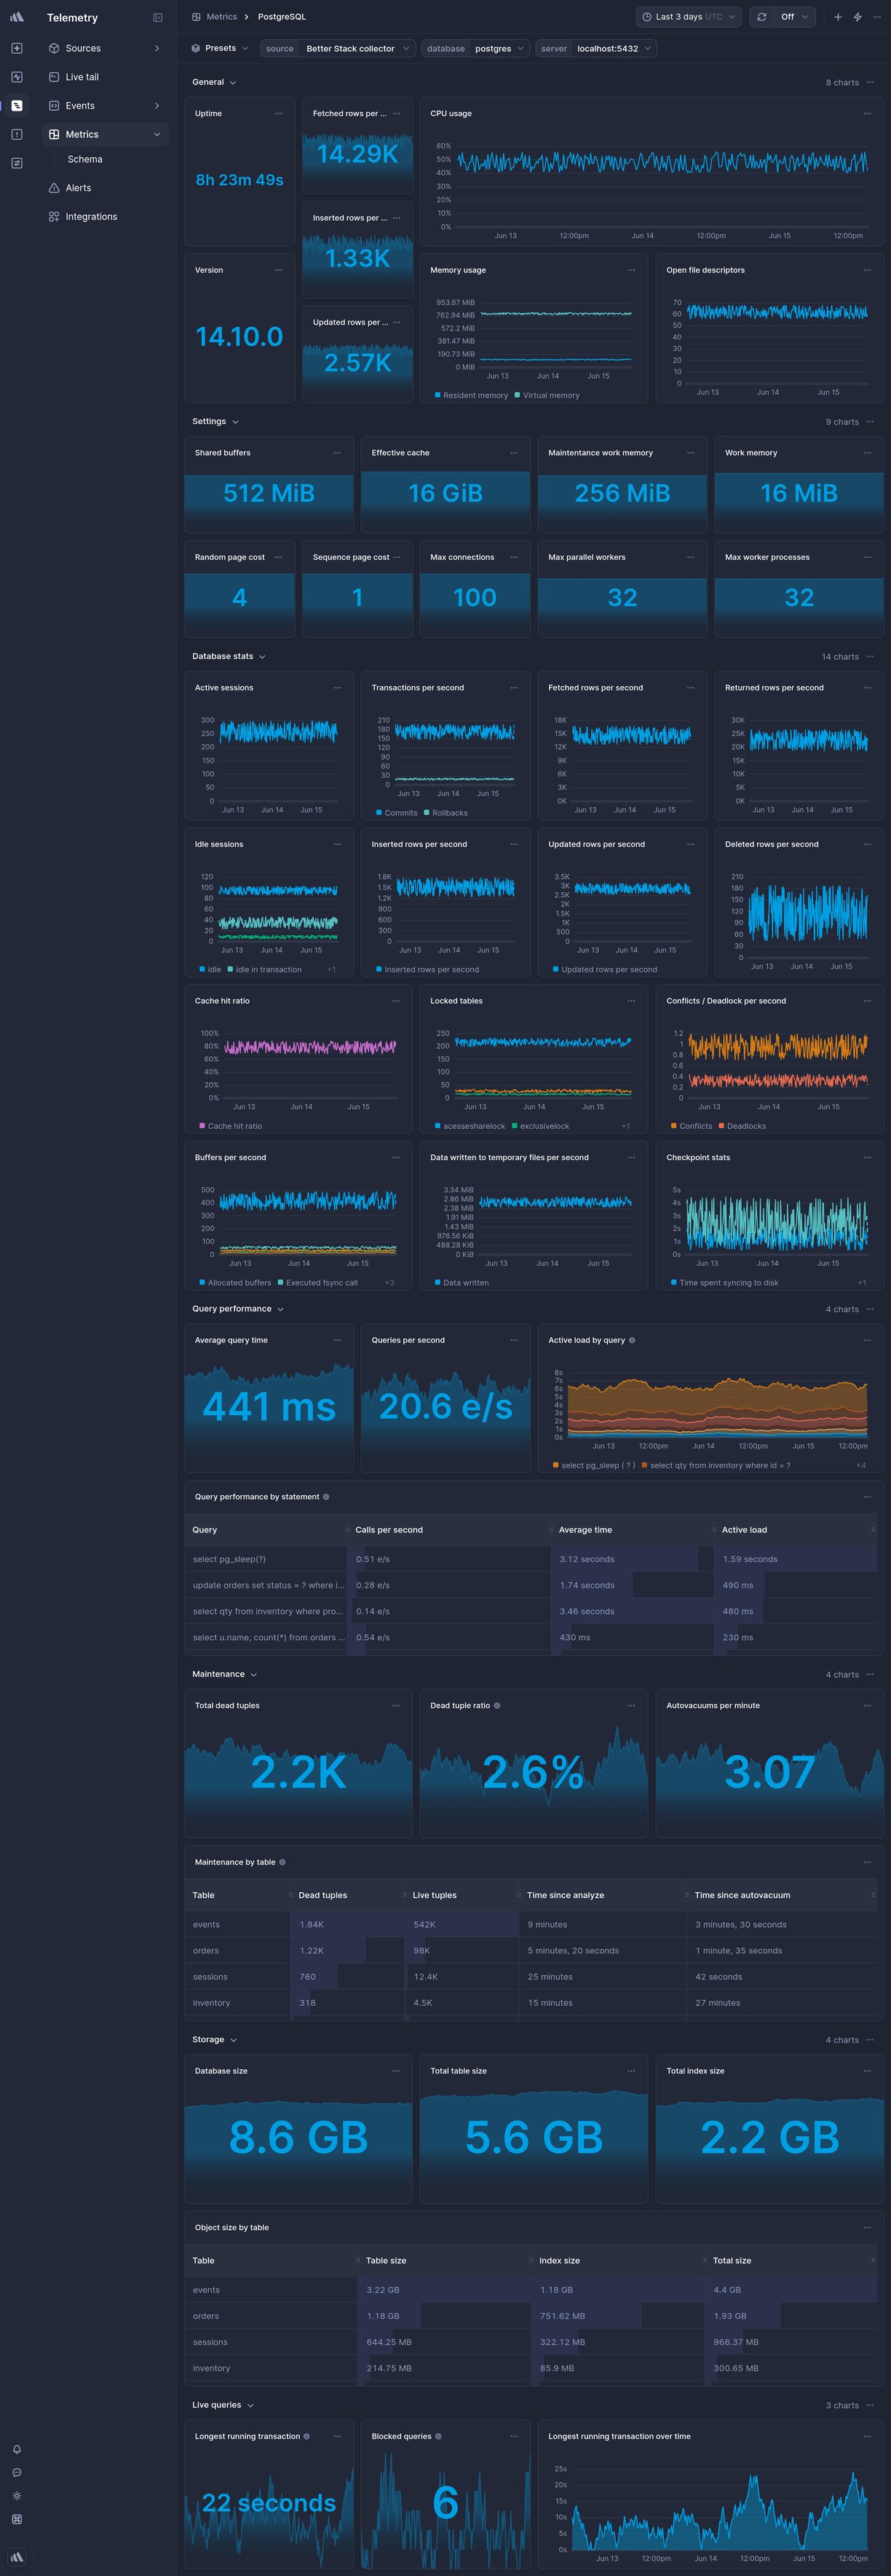The height and width of the screenshot is (2576, 891).
Task: Click the select pg_sleep(?) query row
Action: tap(531, 1559)
